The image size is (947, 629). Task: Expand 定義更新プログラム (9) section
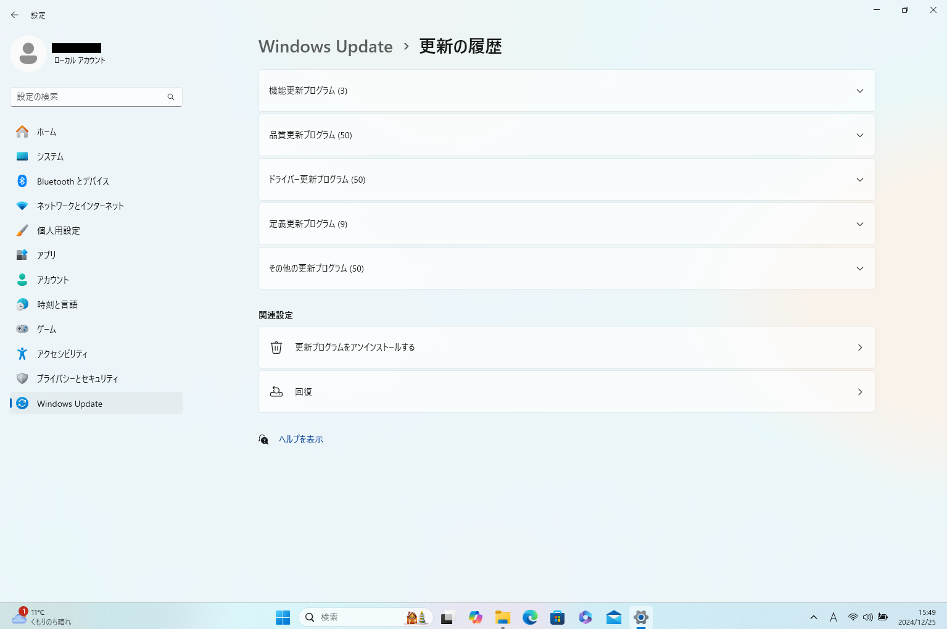pyautogui.click(x=566, y=224)
